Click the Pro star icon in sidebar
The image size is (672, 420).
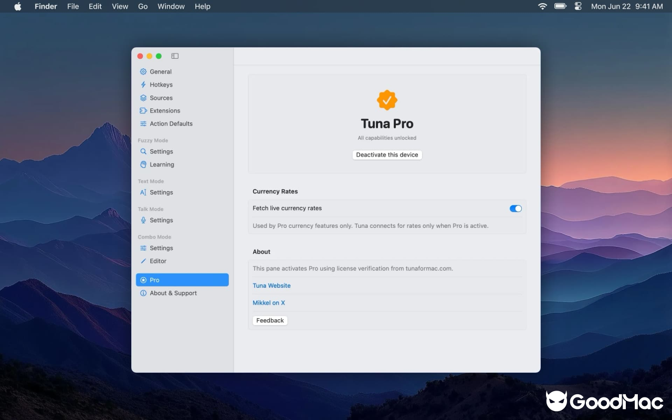143,280
